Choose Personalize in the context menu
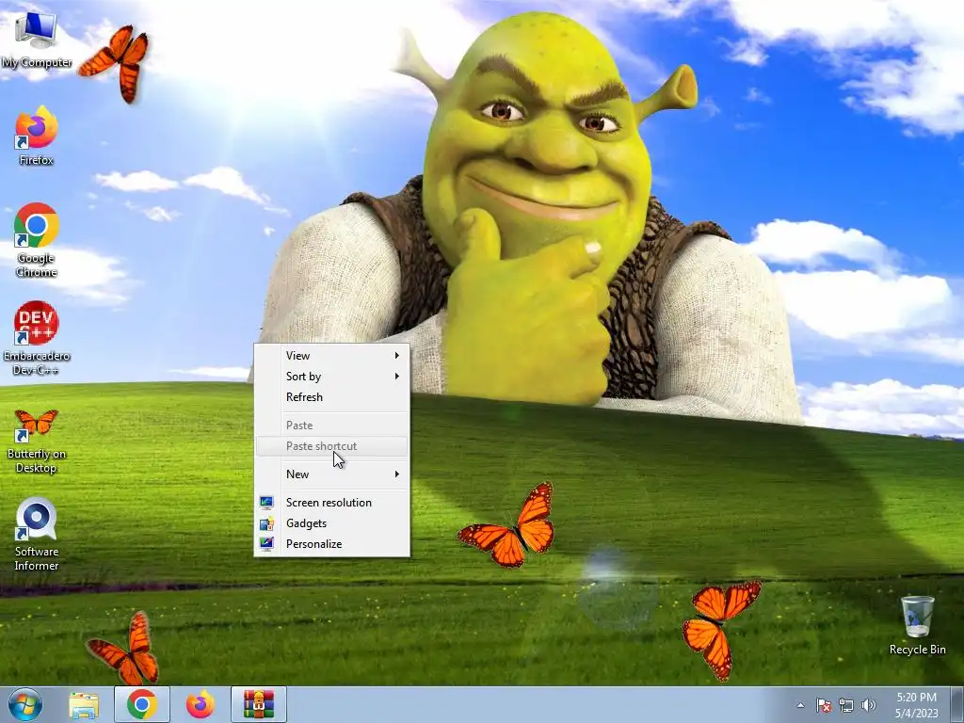Image resolution: width=964 pixels, height=723 pixels. (x=331, y=544)
